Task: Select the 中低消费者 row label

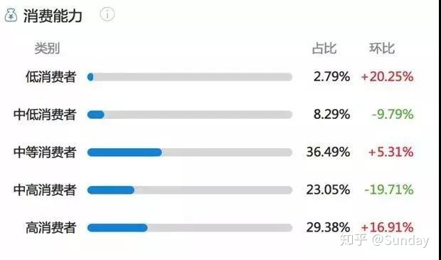Action: 45,115
